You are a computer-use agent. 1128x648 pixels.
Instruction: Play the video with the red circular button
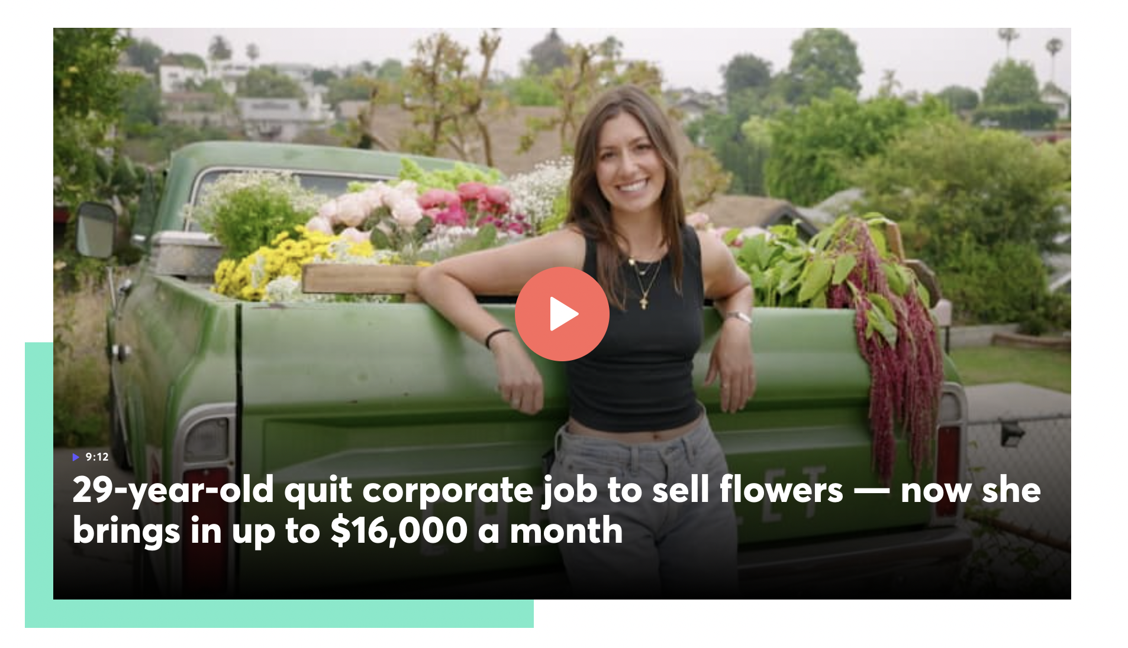click(x=562, y=314)
